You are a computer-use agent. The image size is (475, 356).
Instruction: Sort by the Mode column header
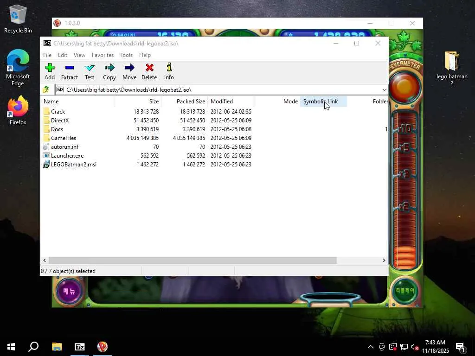pos(277,102)
